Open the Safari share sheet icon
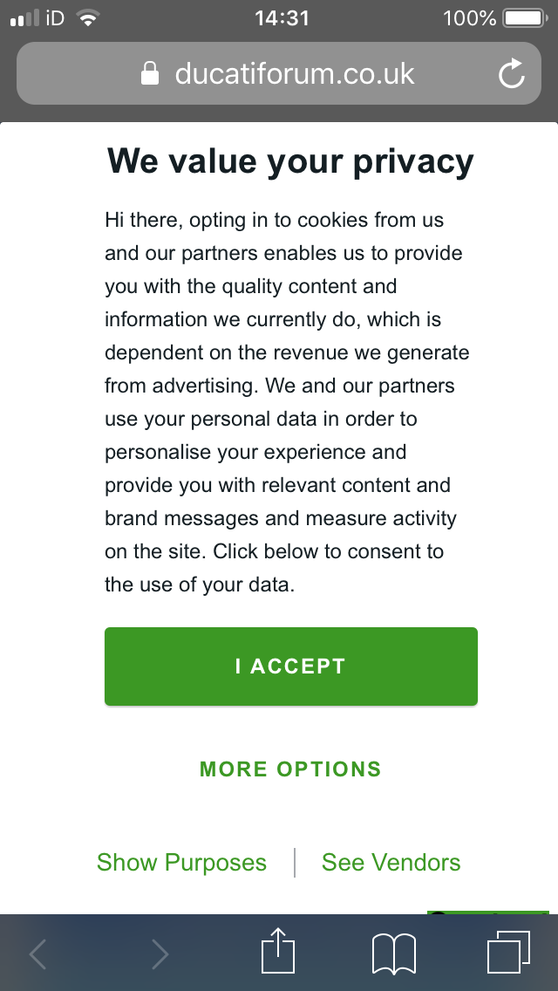Image resolution: width=558 pixels, height=991 pixels. tap(278, 951)
